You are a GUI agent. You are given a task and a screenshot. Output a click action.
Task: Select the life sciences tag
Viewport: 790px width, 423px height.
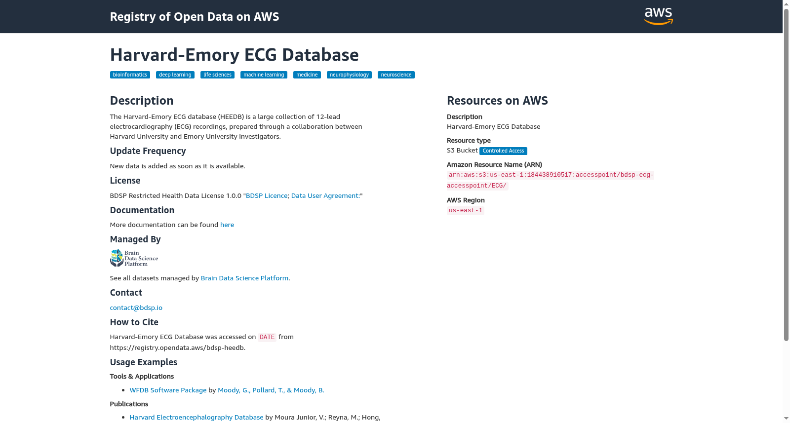point(217,75)
